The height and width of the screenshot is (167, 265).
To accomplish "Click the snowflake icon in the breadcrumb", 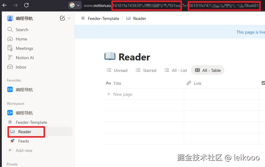I will 83,18.
